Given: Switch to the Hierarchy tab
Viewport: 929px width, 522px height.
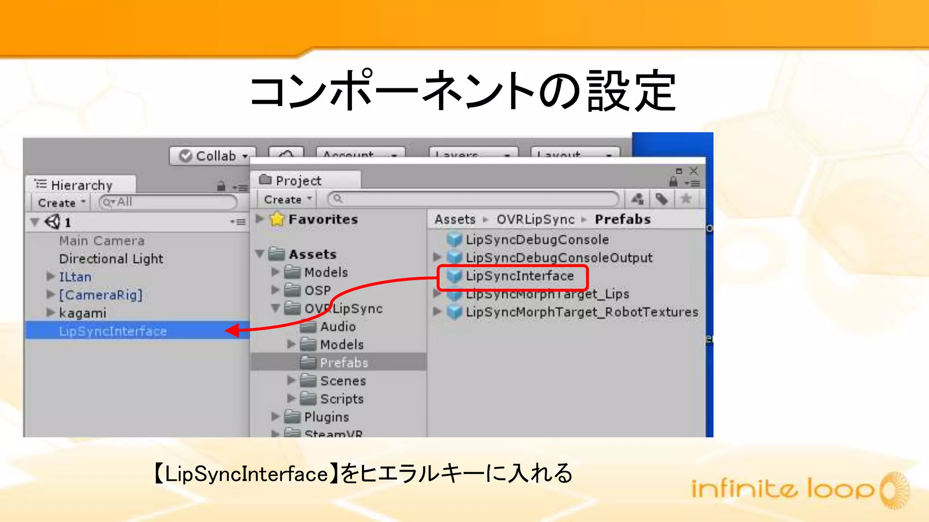Looking at the screenshot, I should [x=81, y=185].
